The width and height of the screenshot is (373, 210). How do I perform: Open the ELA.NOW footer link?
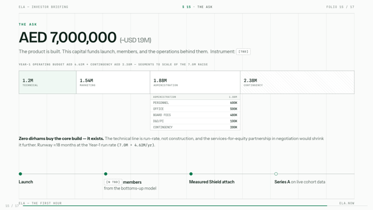(347, 203)
